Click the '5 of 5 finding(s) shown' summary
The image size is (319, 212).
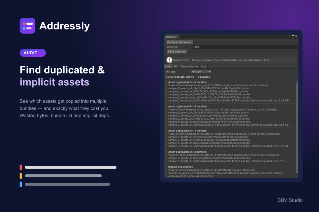[x=188, y=77]
